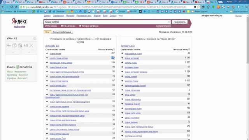Add 'склад тканей' with plus icon
Screen dimensions: 249x140
(x=122, y=76)
